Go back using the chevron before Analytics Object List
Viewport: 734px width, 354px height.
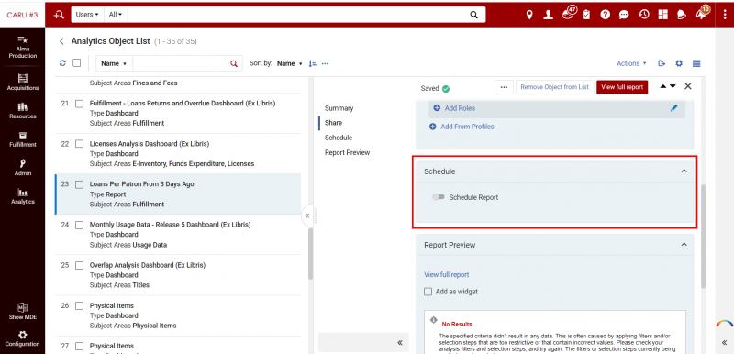61,41
